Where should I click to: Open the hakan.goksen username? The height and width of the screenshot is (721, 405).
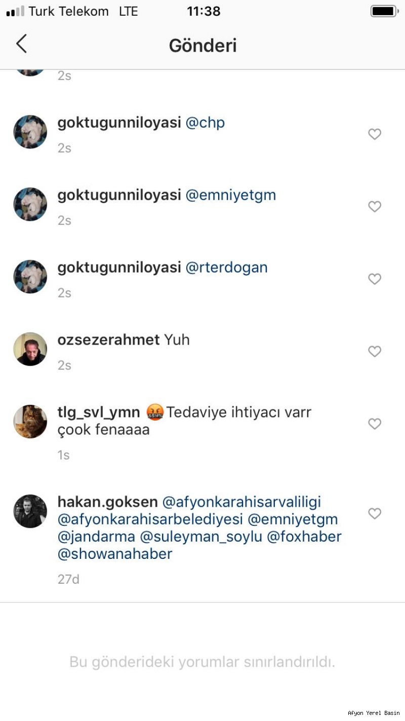[x=108, y=503]
